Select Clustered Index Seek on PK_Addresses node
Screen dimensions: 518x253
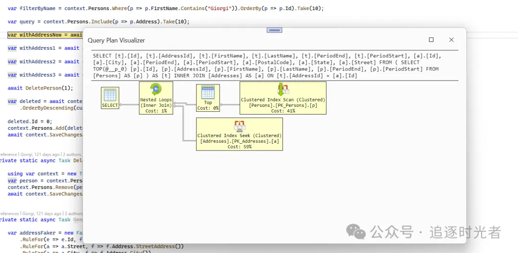tap(239, 134)
